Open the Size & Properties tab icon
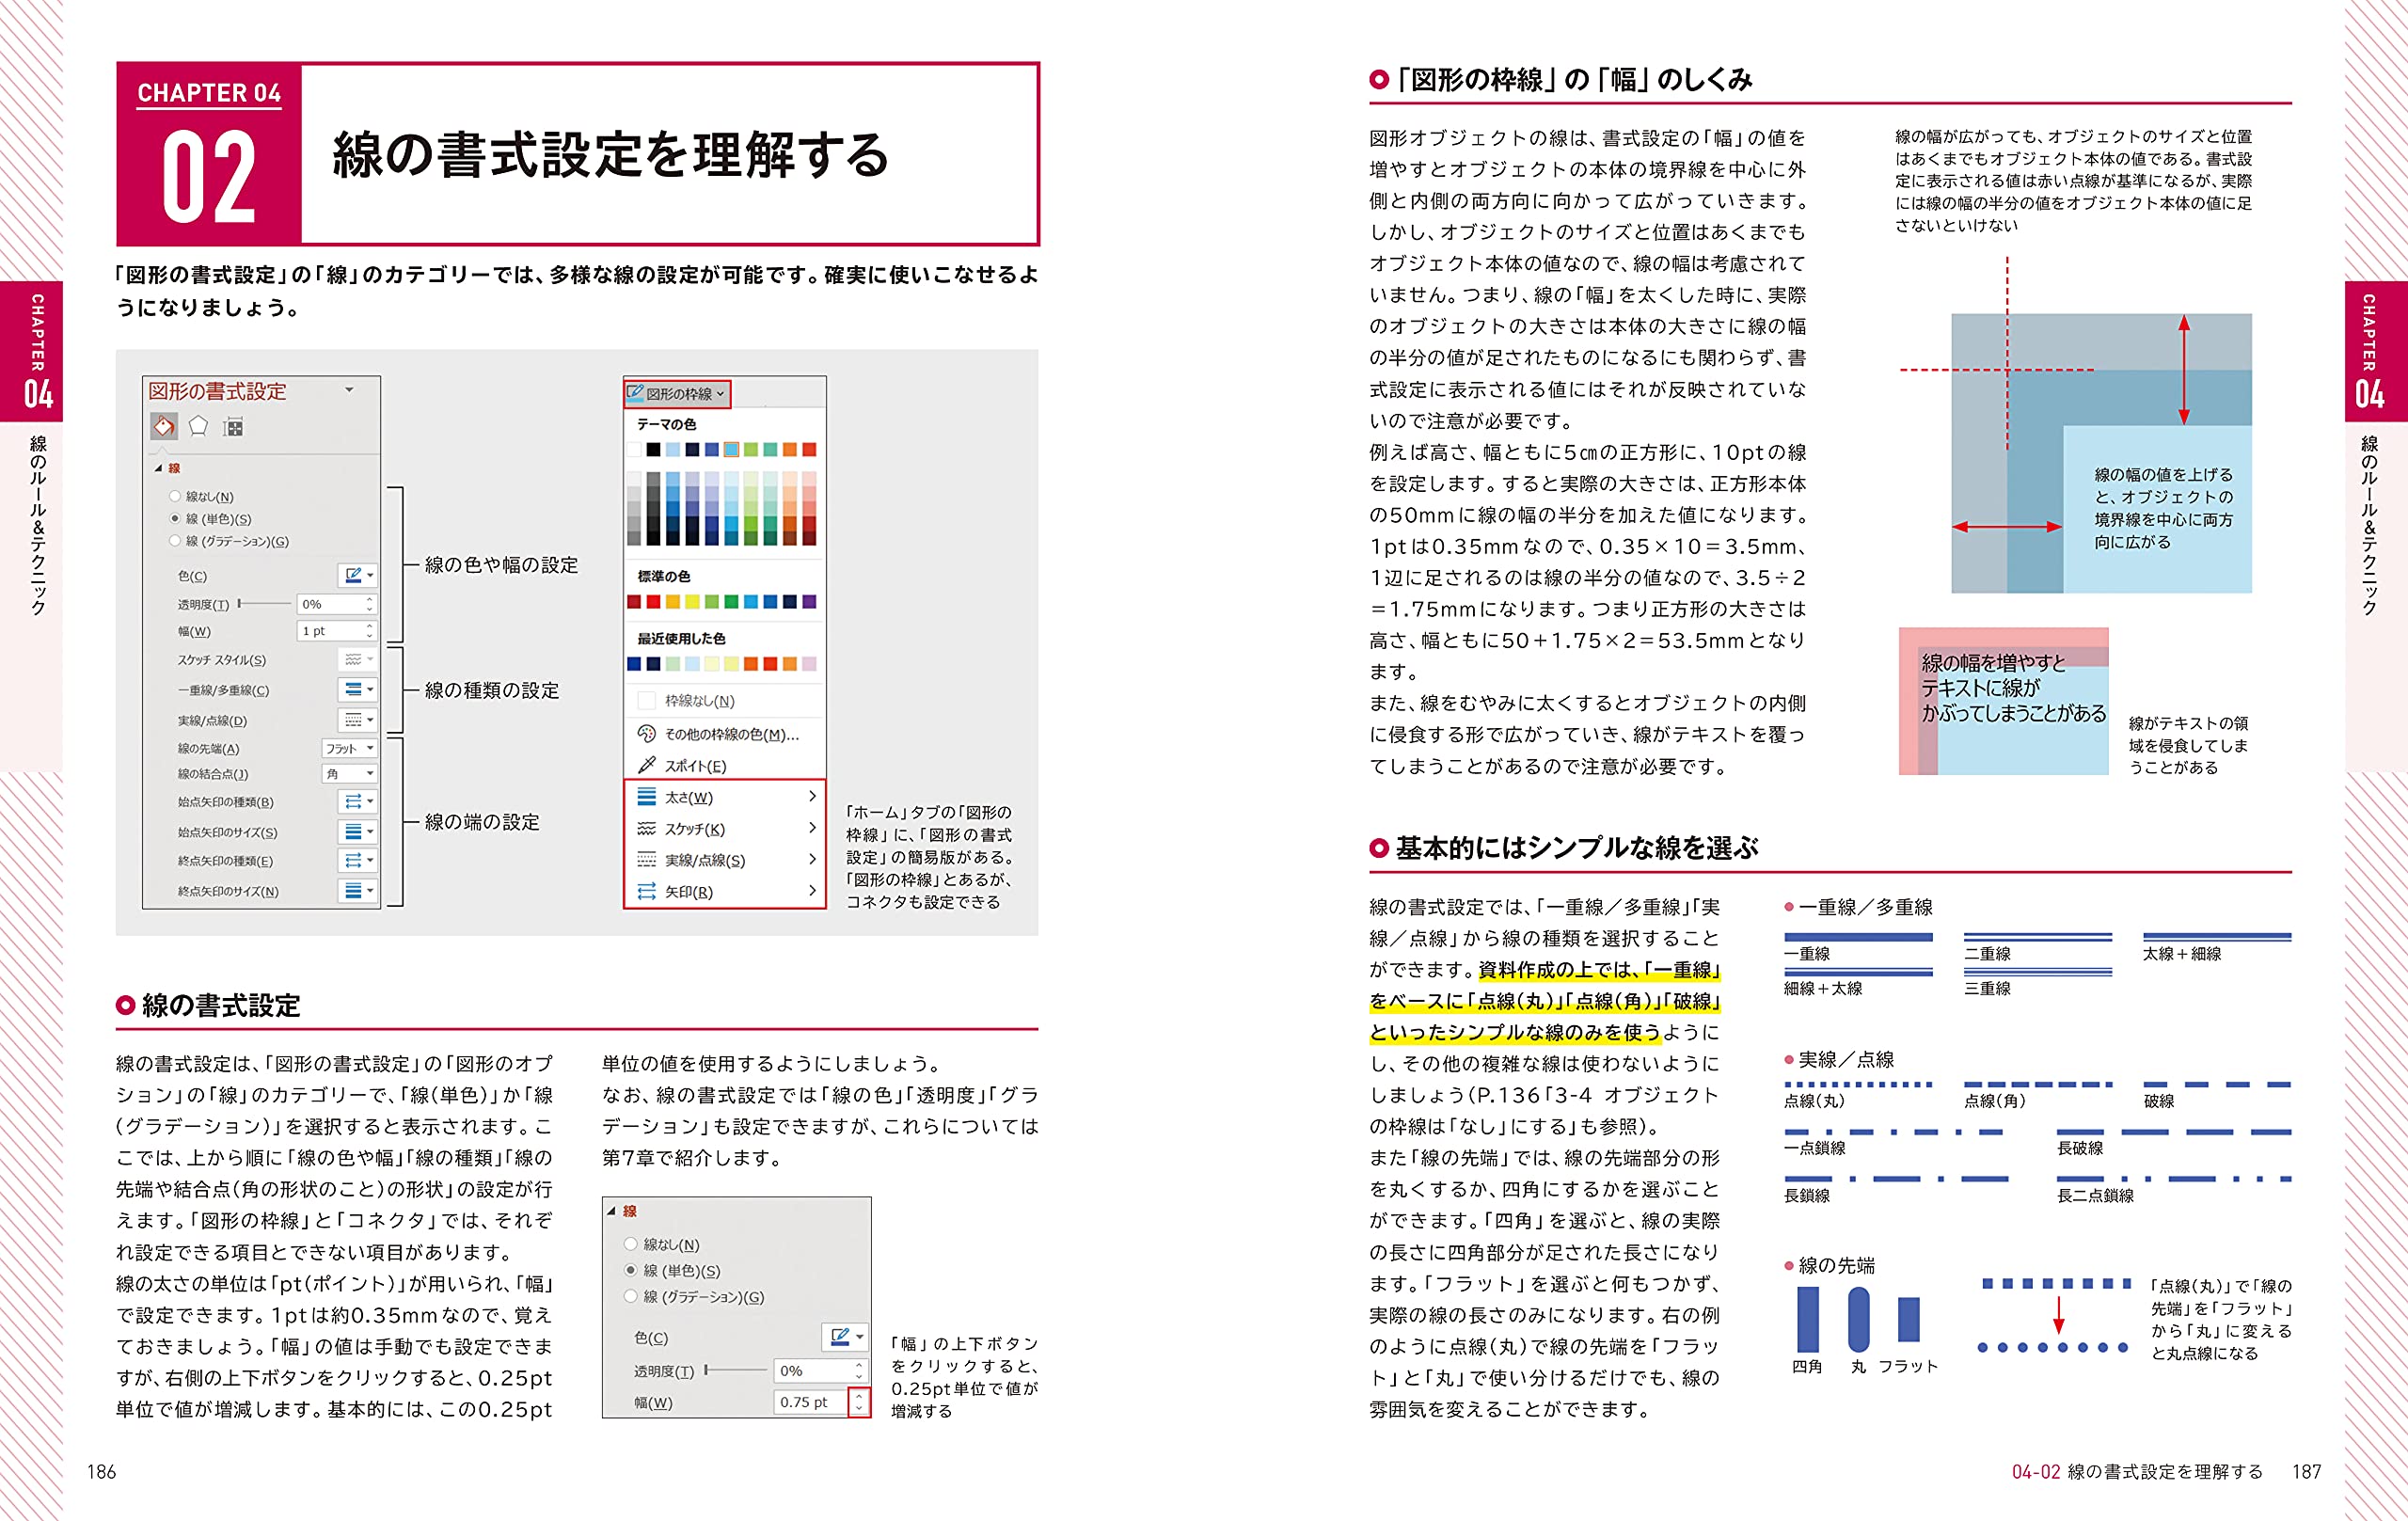Image resolution: width=2408 pixels, height=1521 pixels. pos(233,427)
